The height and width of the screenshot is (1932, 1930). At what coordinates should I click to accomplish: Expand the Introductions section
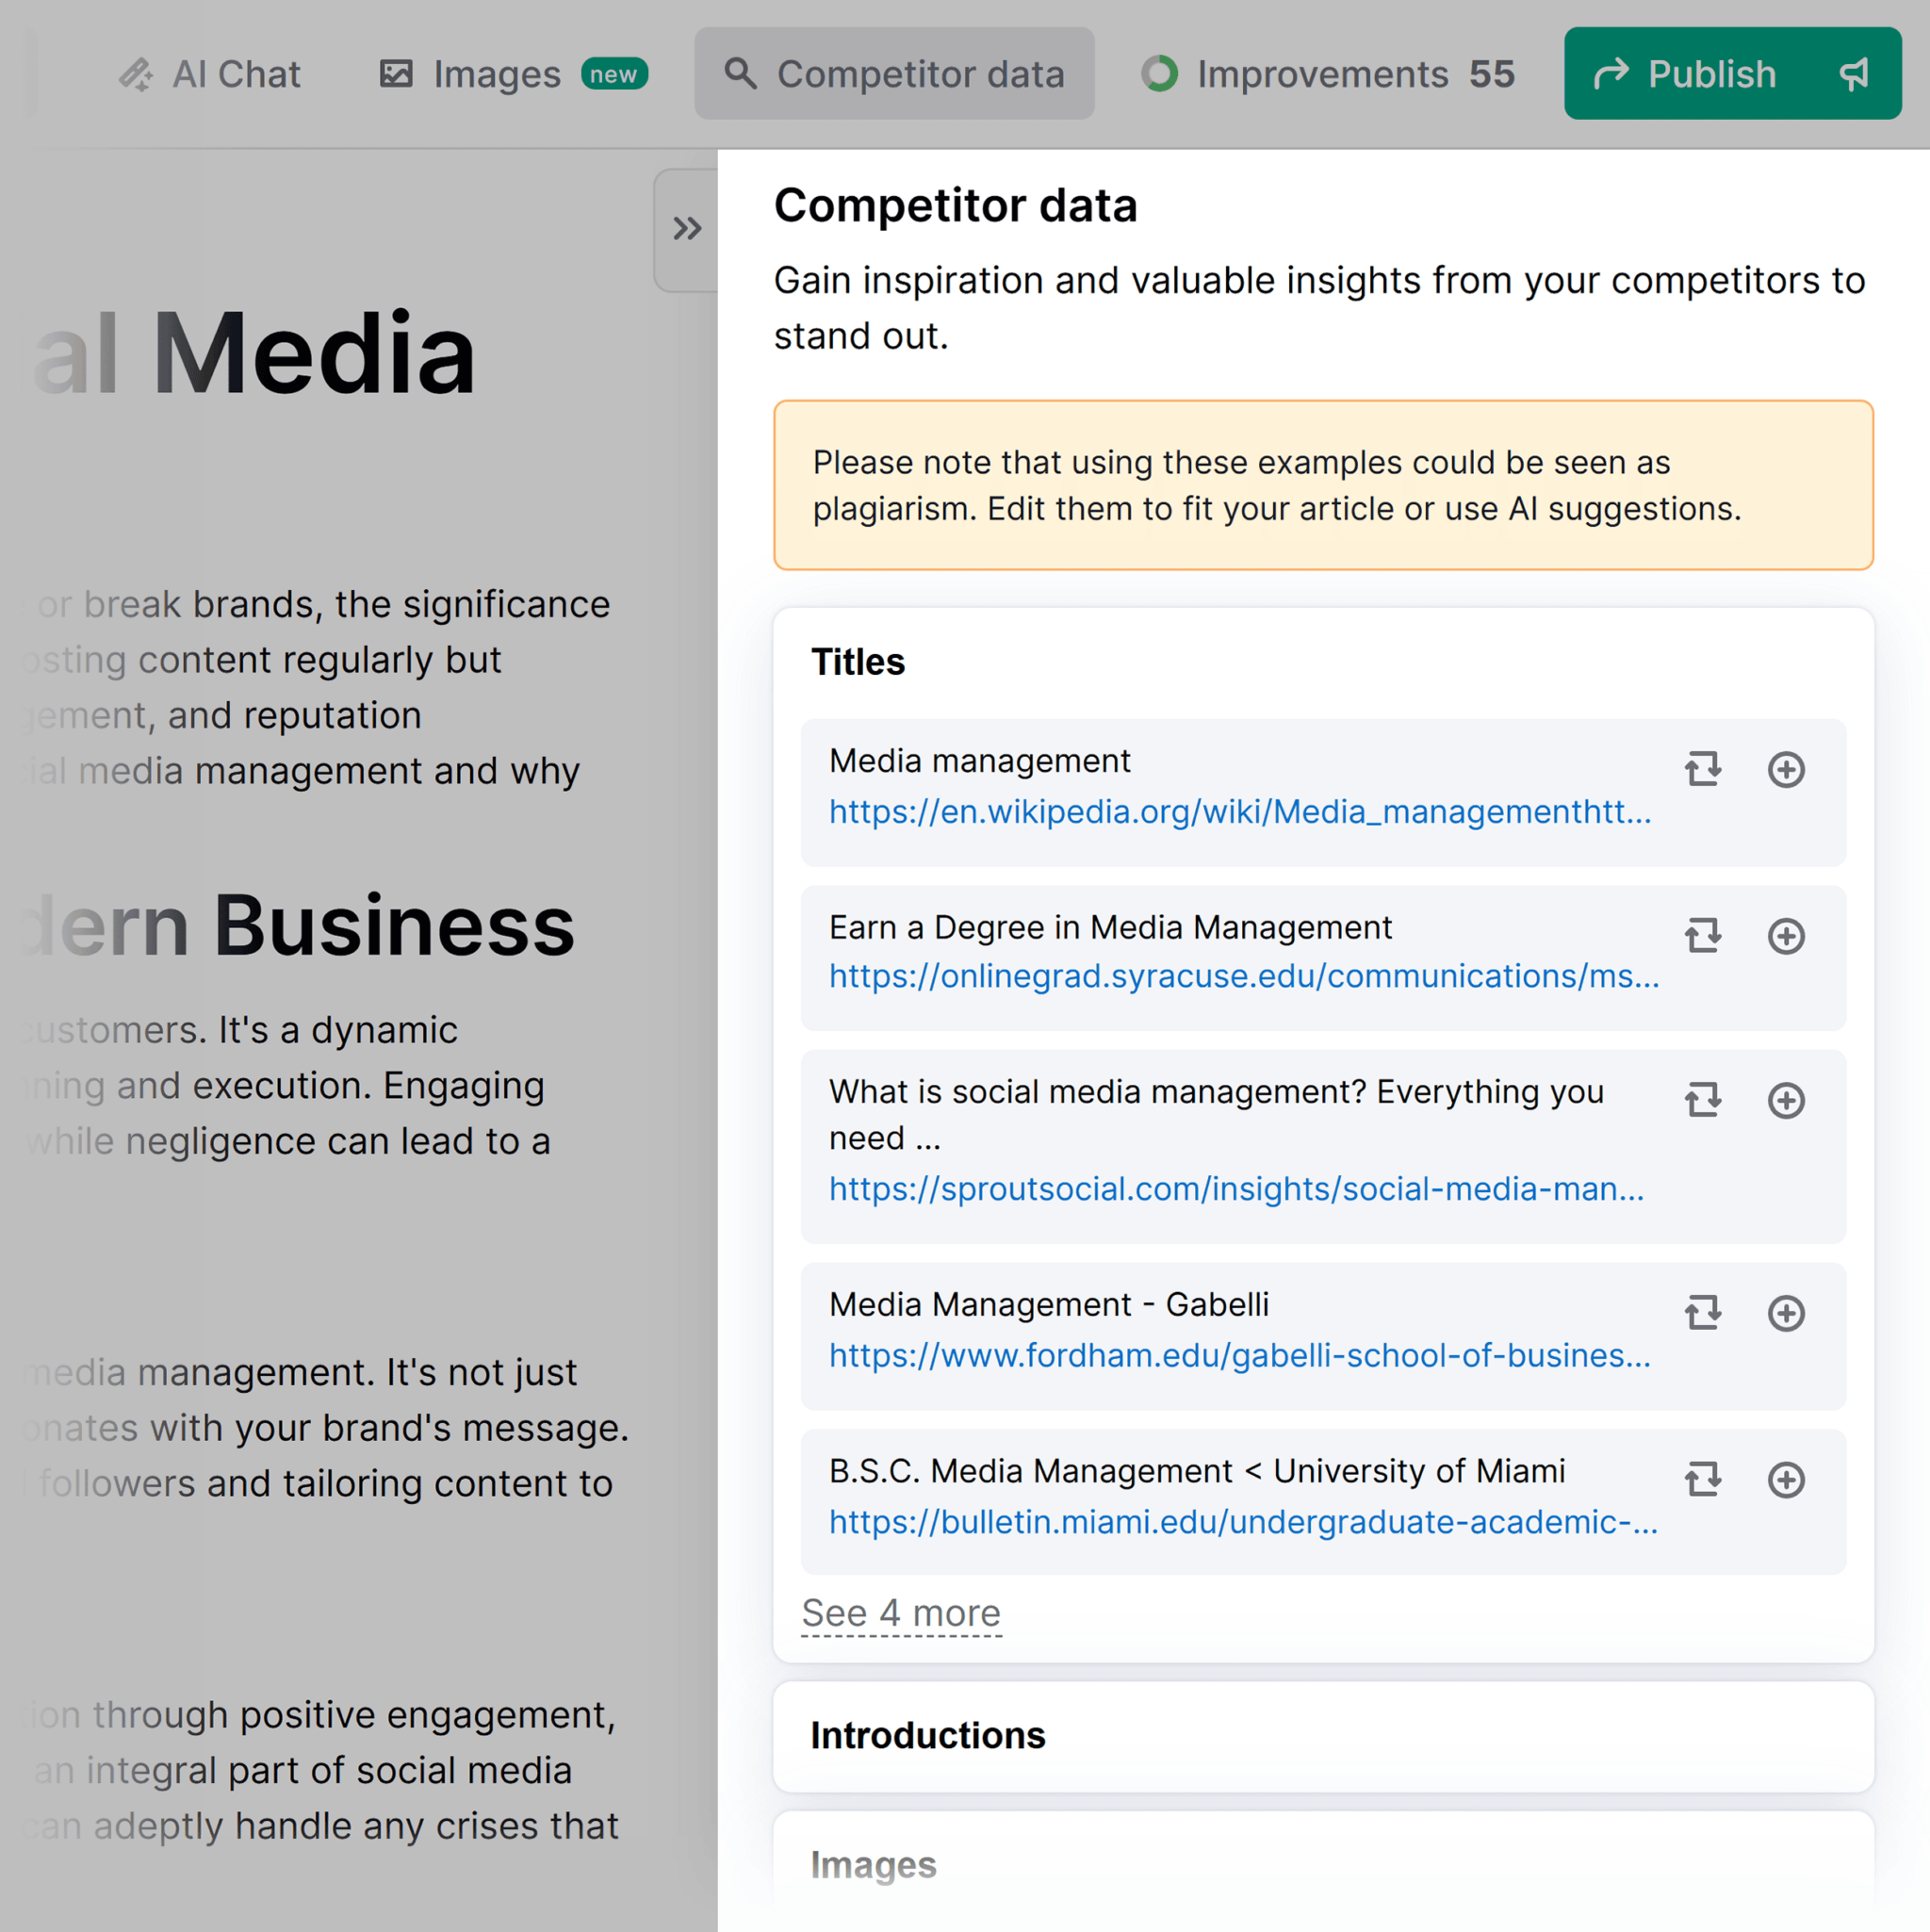pyautogui.click(x=1324, y=1732)
